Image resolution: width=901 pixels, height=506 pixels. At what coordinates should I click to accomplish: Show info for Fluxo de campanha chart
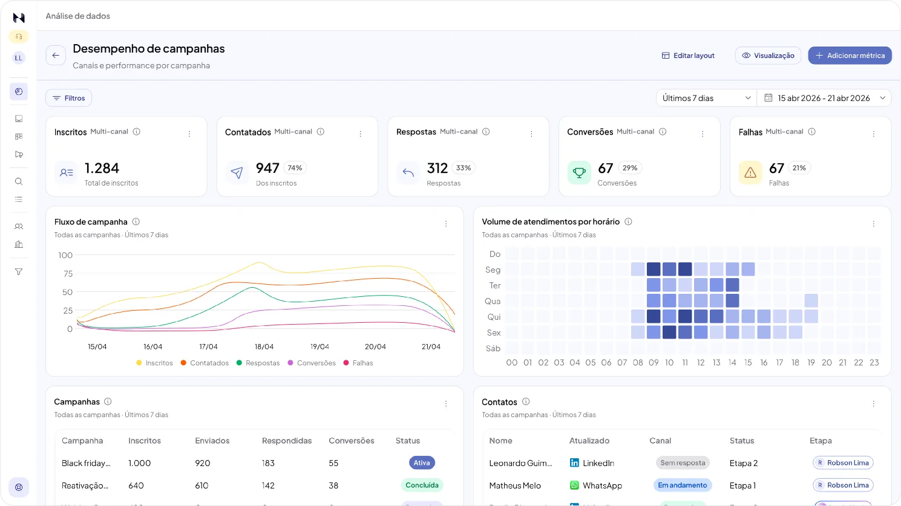[x=136, y=222]
